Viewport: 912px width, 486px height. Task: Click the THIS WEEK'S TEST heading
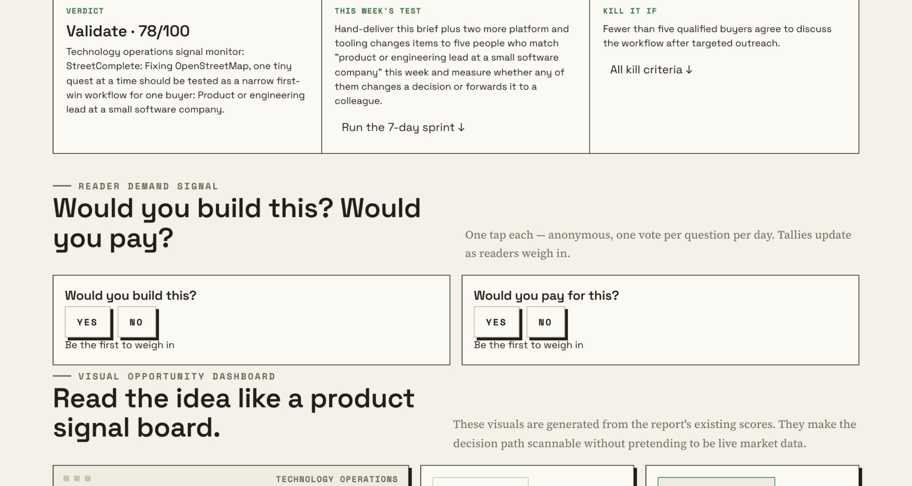point(378,11)
